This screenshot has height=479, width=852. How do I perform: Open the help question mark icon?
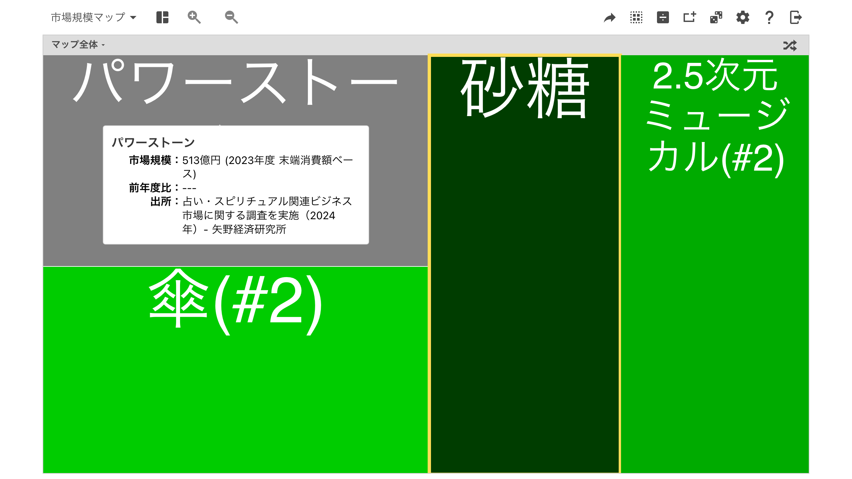pyautogui.click(x=769, y=17)
